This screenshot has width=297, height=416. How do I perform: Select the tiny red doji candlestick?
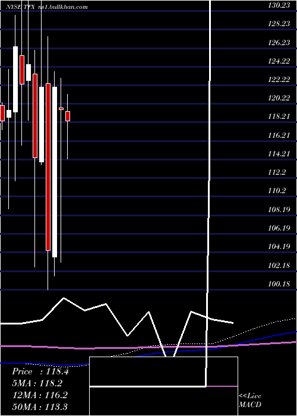pyautogui.click(x=61, y=109)
